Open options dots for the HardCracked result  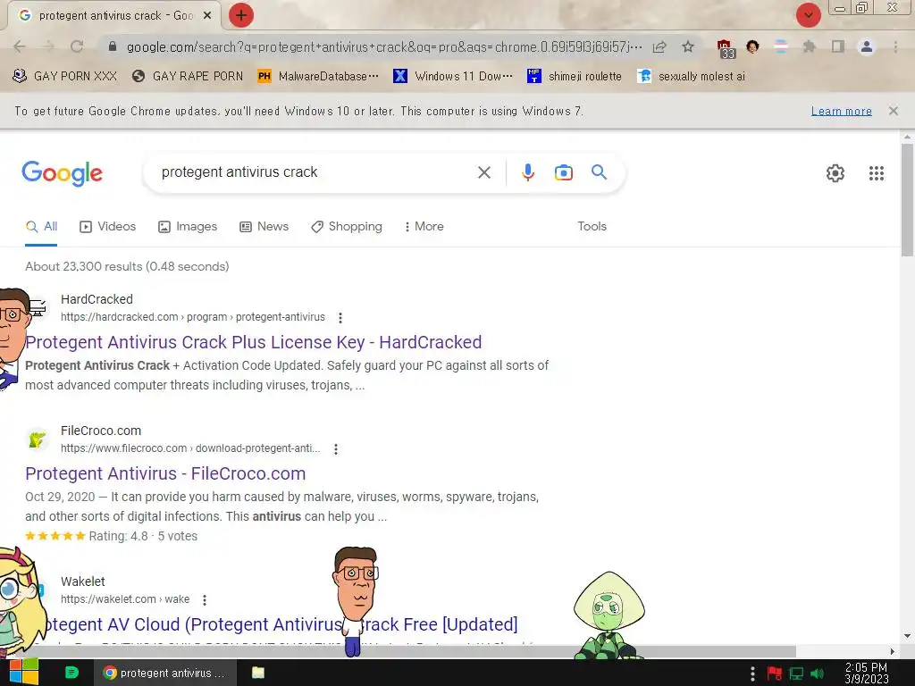340,317
